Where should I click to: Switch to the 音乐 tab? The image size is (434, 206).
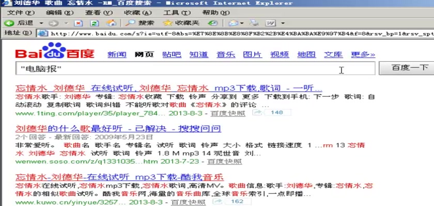coord(226,55)
